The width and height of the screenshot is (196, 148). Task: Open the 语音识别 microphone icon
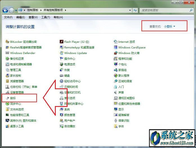[x=116, y=121]
